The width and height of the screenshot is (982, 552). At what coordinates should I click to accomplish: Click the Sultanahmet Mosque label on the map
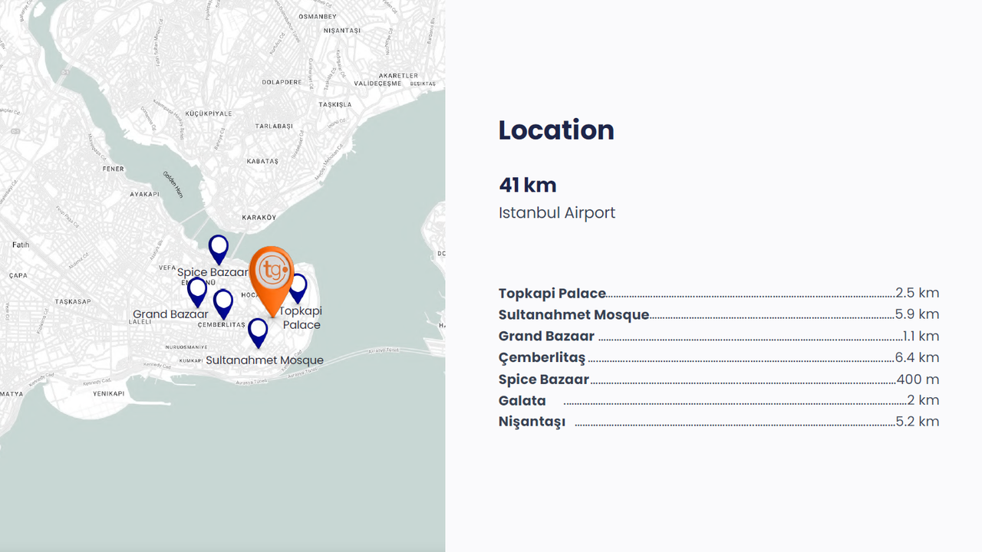(265, 360)
